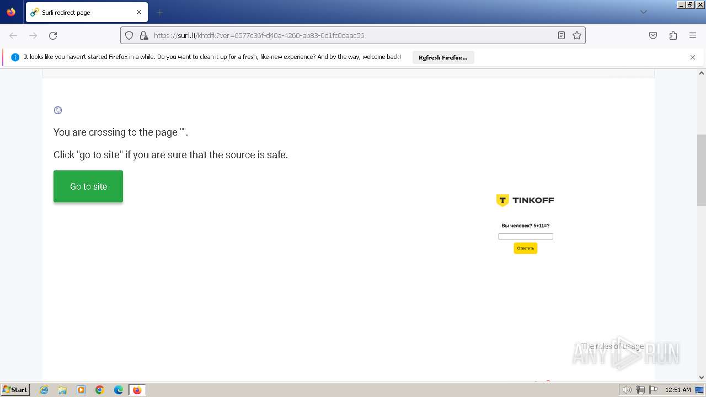Click the yellow Ответить button

pyautogui.click(x=526, y=248)
